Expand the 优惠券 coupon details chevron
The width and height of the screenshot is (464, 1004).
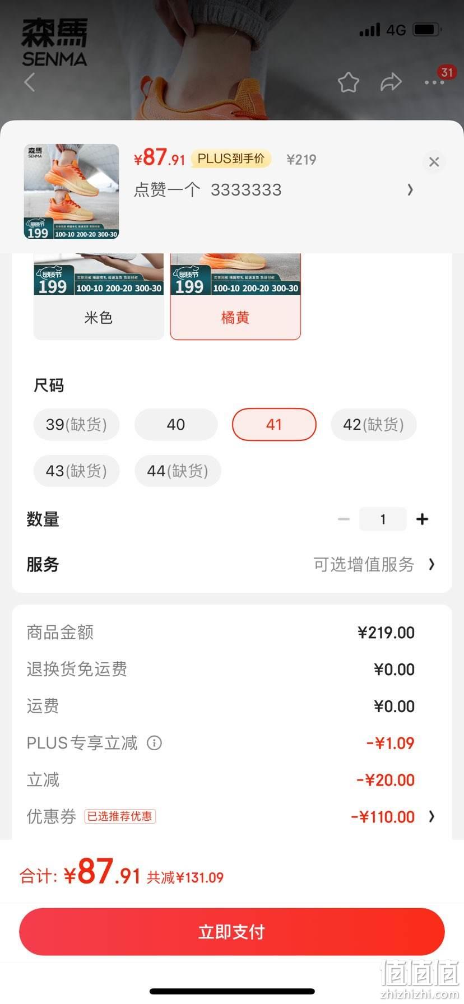[431, 817]
